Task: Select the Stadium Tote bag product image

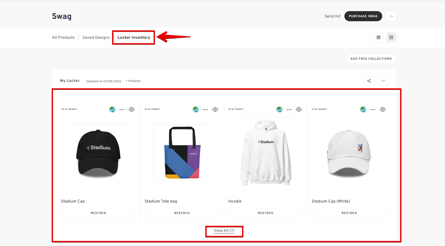Action: pos(182,152)
